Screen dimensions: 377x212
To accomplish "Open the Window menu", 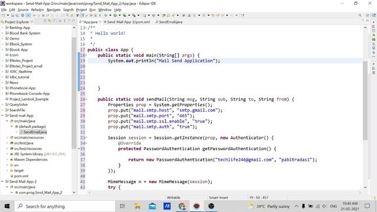I will point(105,9).
